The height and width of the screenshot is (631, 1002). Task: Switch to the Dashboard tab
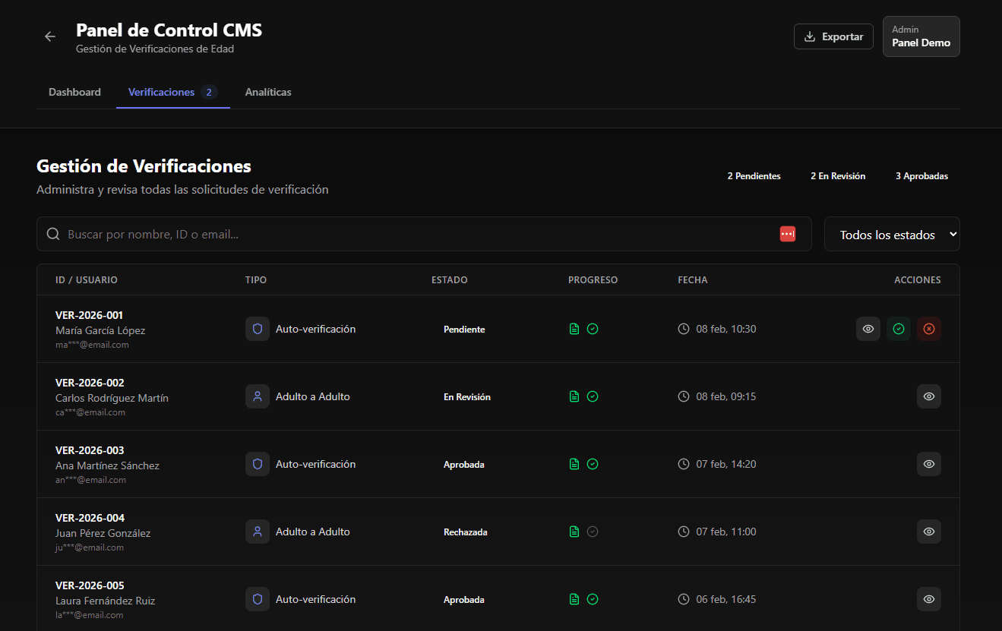[x=74, y=92]
